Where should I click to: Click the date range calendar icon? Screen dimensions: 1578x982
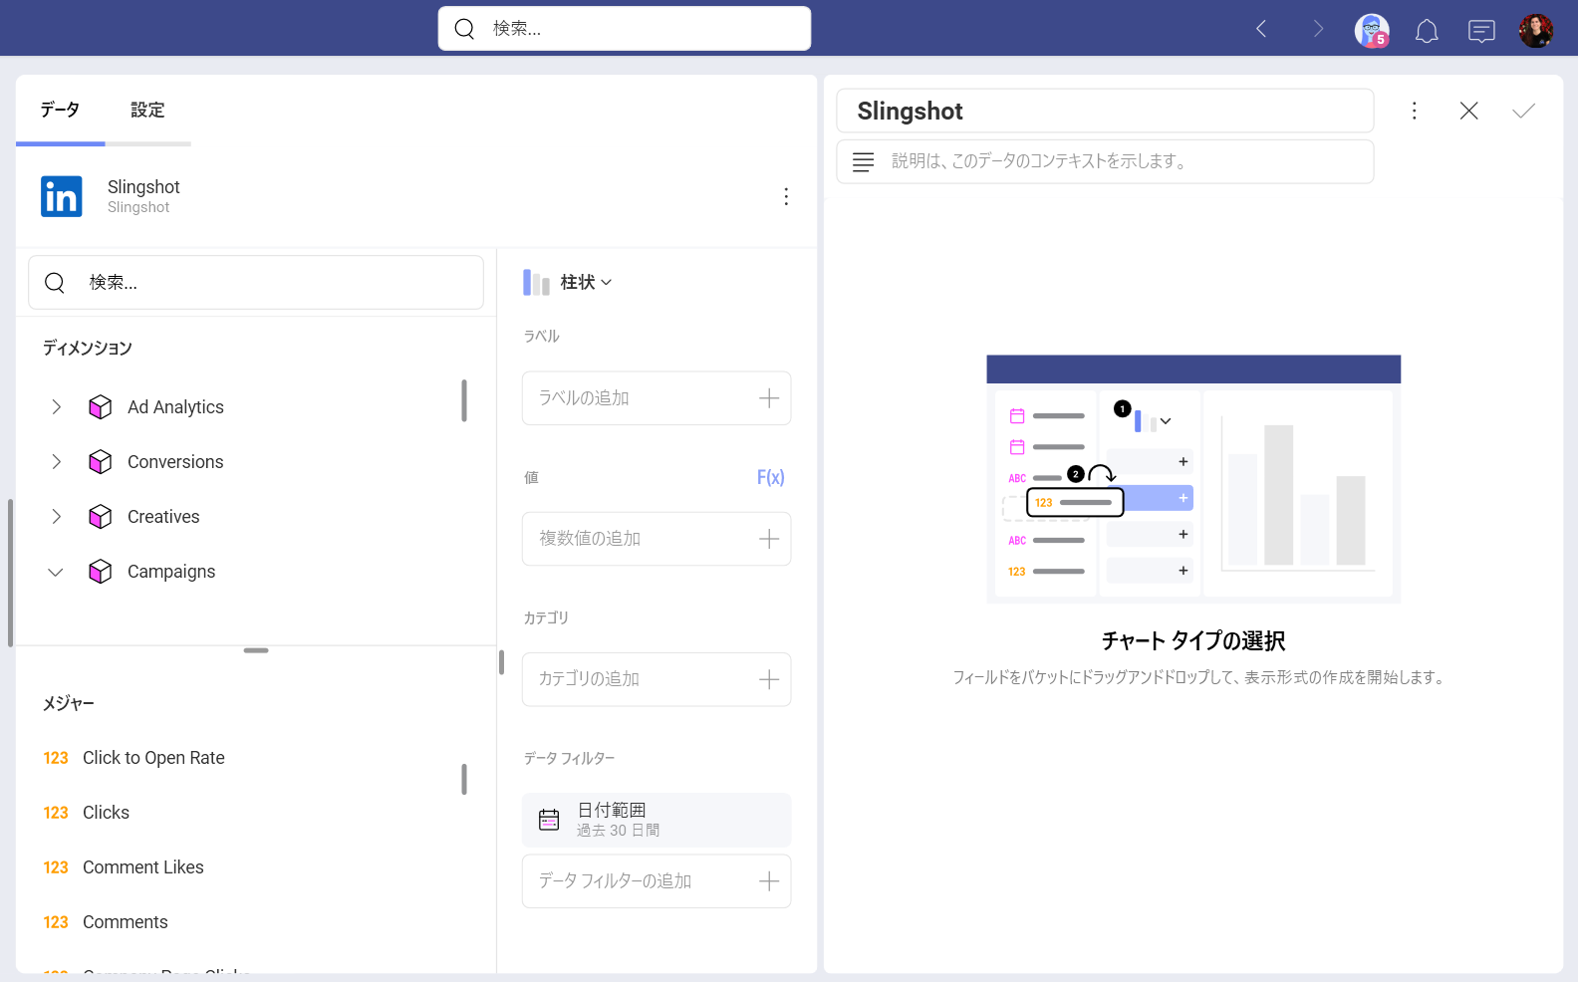click(549, 820)
